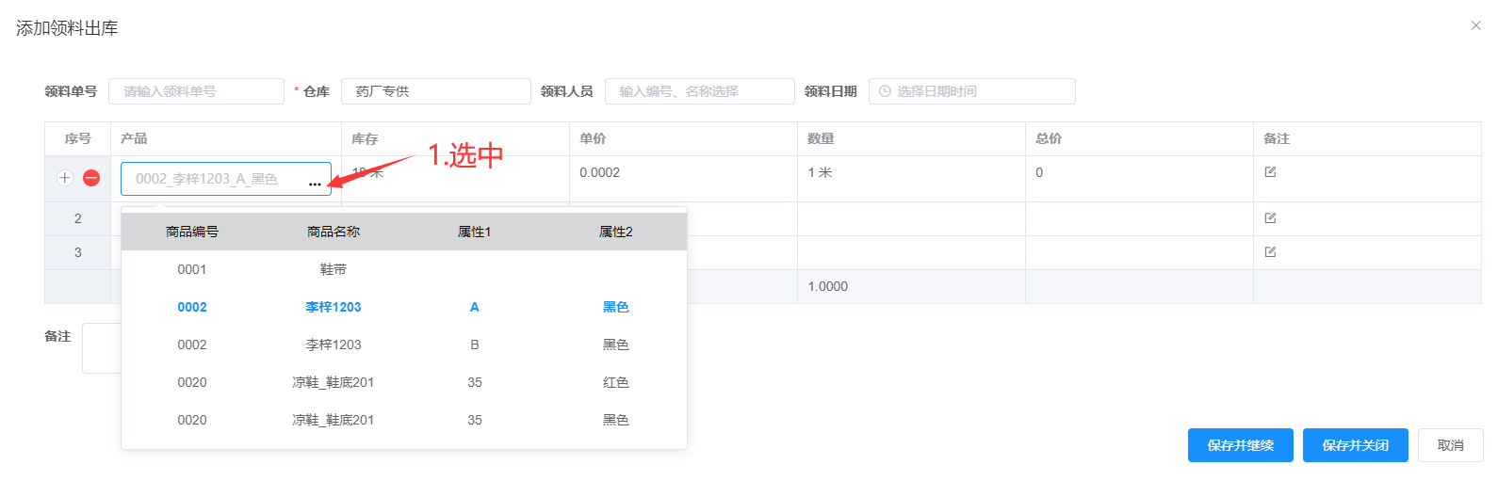
Task: Click the red minus icon to remove row
Action: [91, 178]
